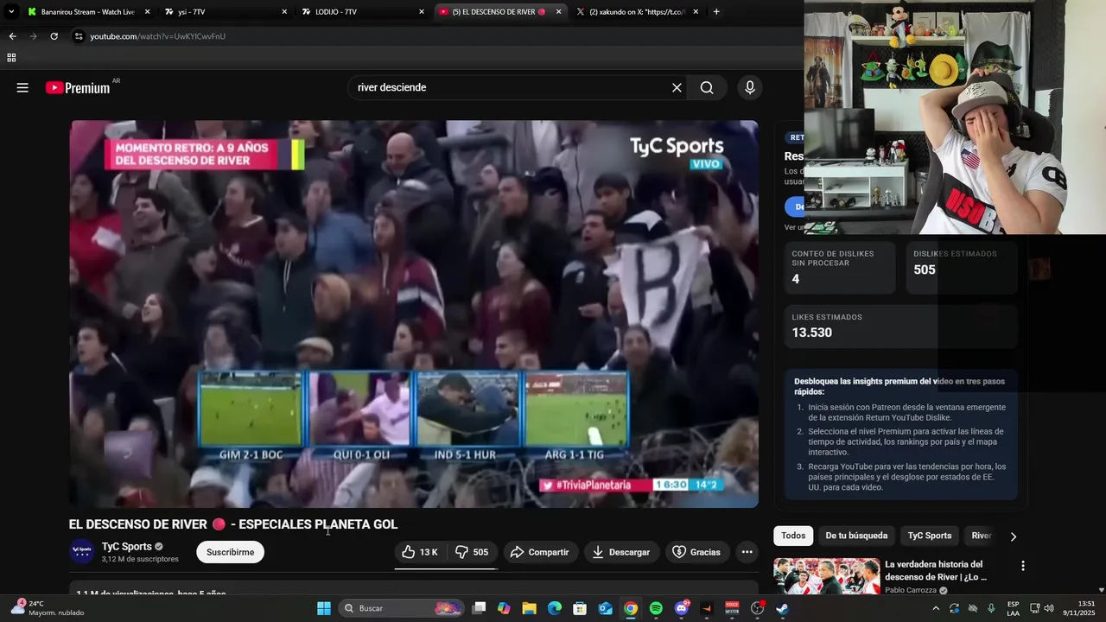The image size is (1106, 622).
Task: Open Steam from the taskbar
Action: pyautogui.click(x=782, y=608)
